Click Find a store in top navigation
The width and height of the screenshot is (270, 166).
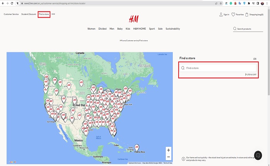pos(44,14)
